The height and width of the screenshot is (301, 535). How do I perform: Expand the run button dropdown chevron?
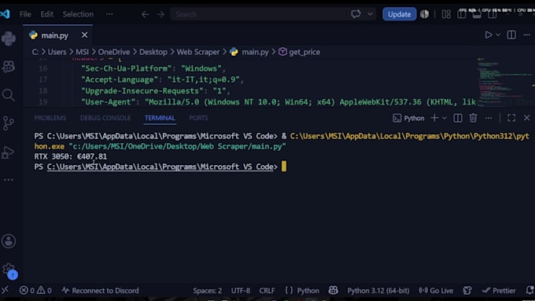click(x=498, y=35)
